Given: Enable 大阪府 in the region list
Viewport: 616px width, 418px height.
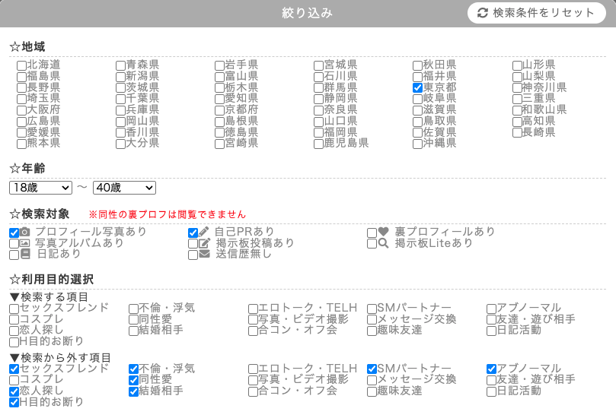Looking at the screenshot, I should point(22,110).
